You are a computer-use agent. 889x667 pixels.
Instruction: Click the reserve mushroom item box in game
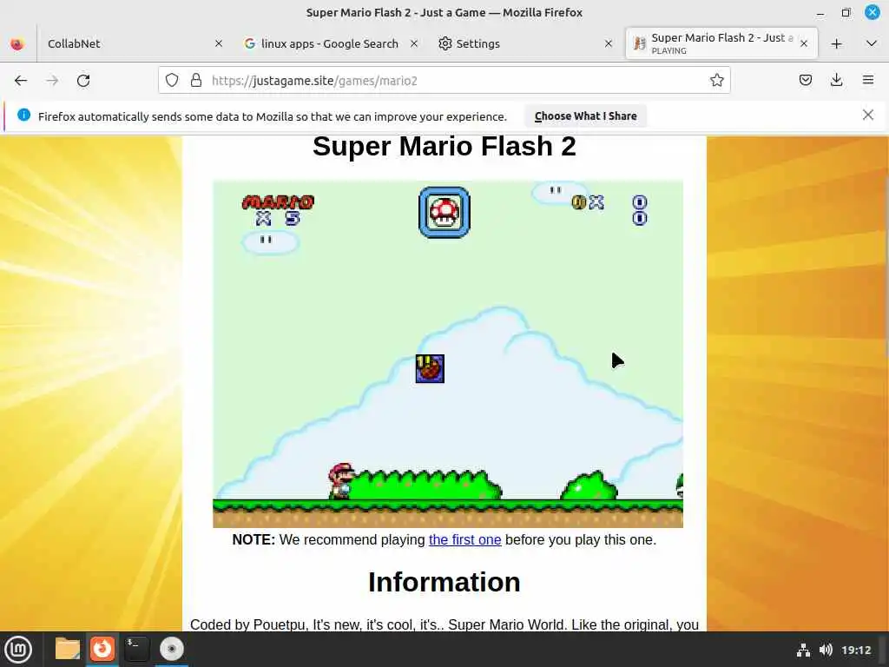click(x=444, y=212)
